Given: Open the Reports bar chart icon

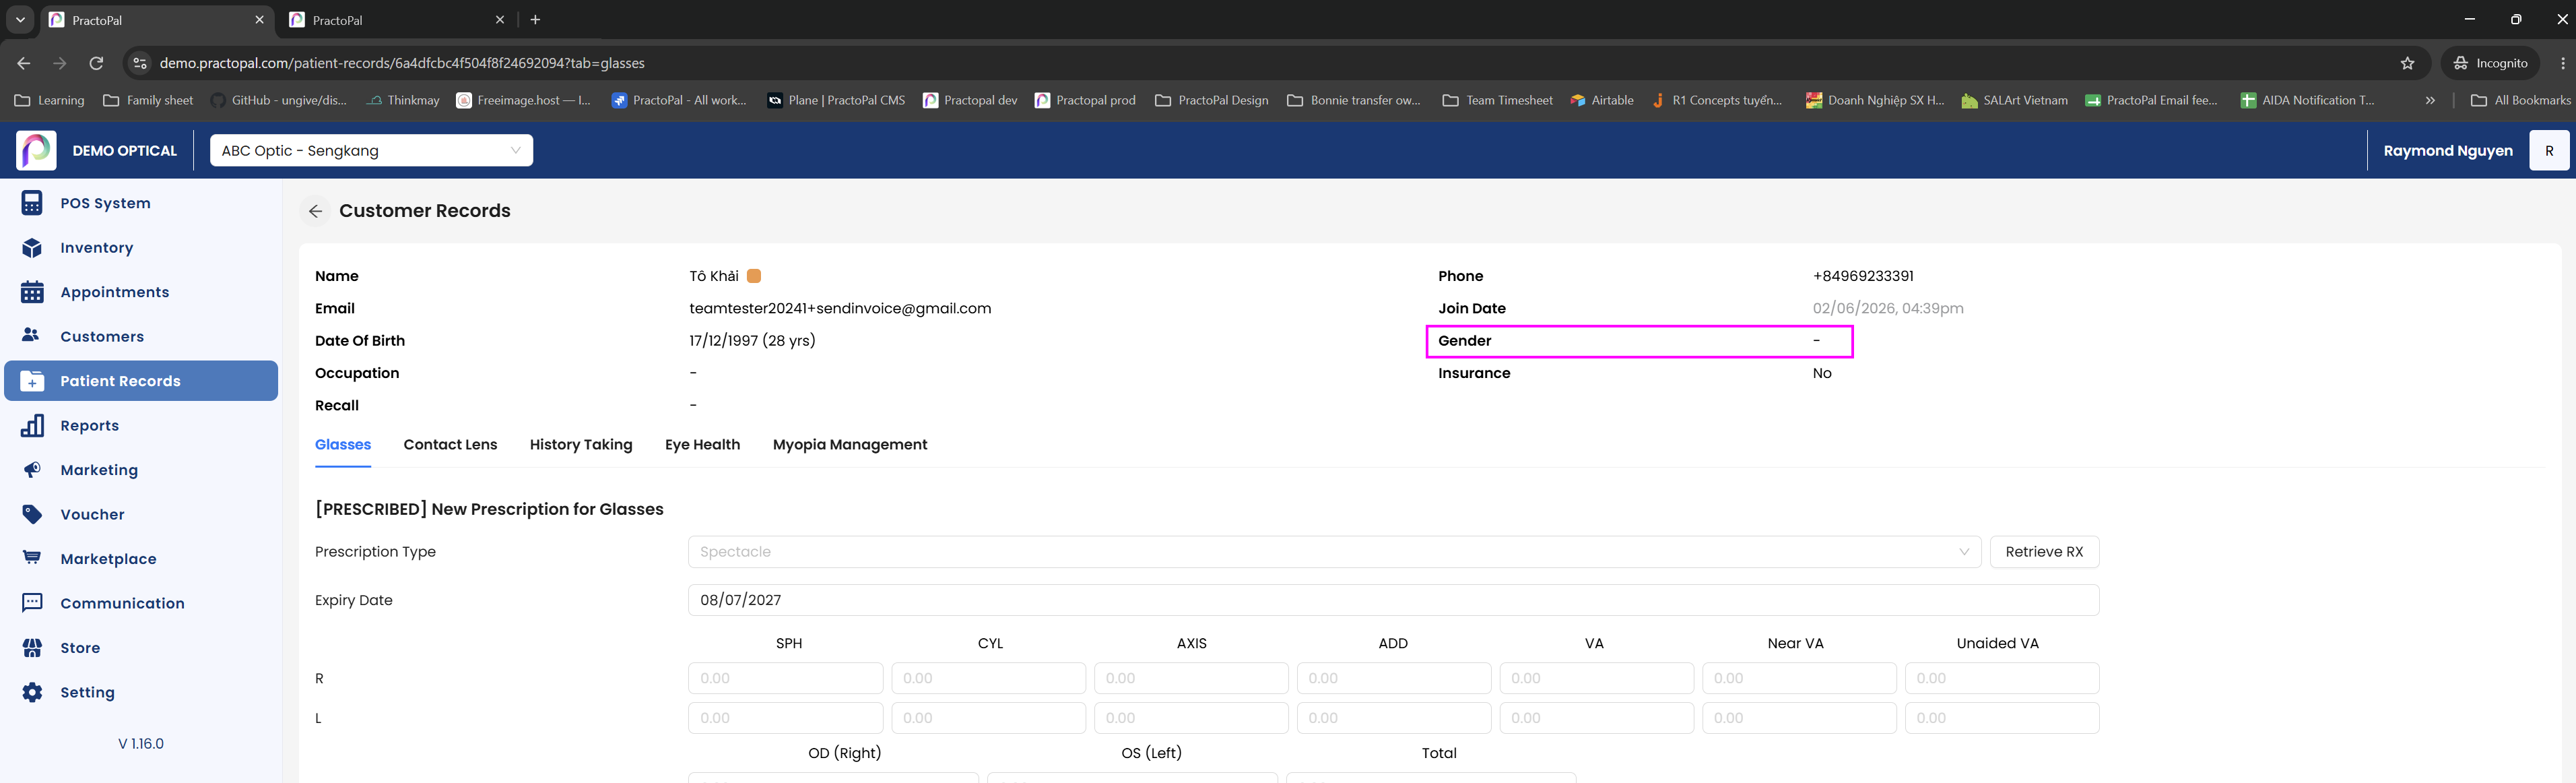Looking at the screenshot, I should (x=32, y=425).
